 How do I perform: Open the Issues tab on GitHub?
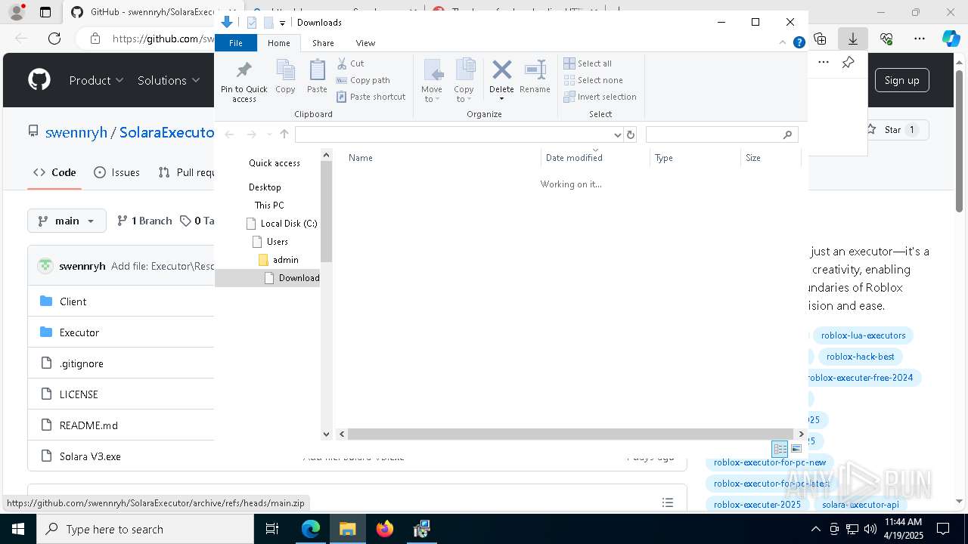click(116, 172)
